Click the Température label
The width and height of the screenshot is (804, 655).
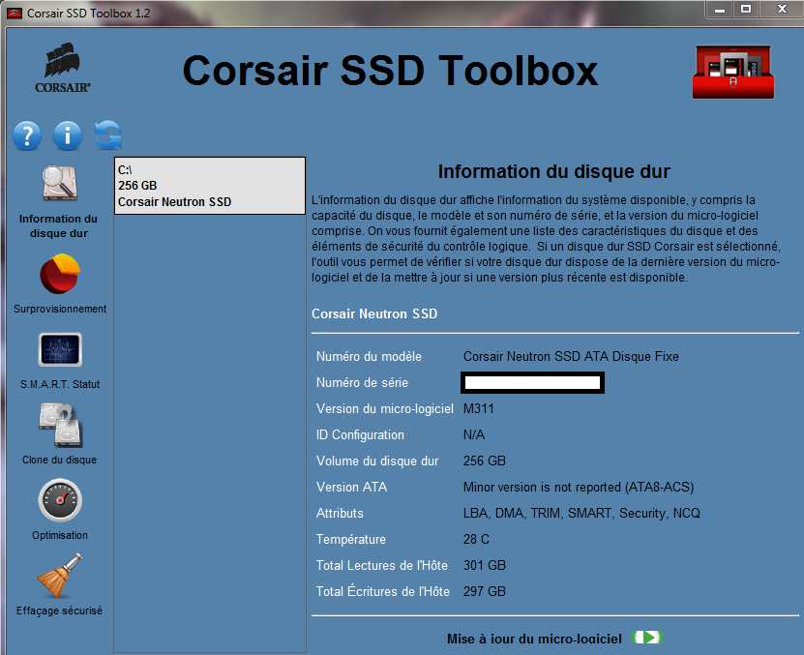coord(351,540)
